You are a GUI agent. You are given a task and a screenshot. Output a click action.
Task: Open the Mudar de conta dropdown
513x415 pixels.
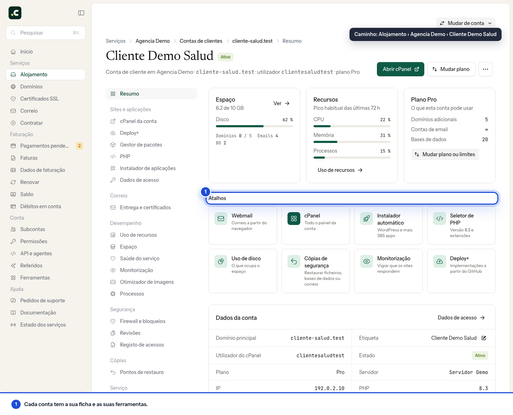click(466, 23)
